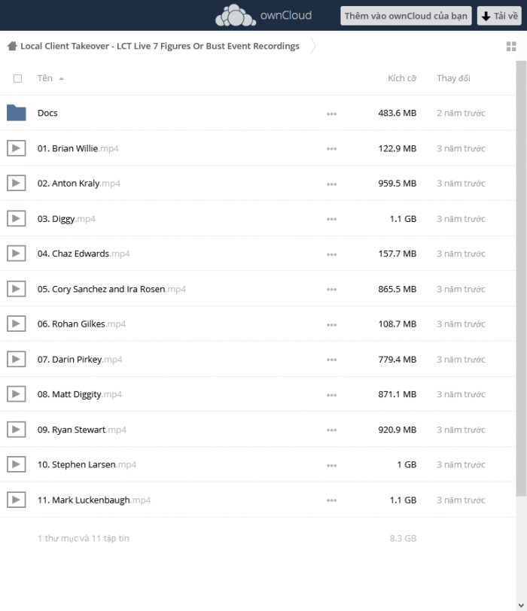Open file 06. Rohan Gilkes.mp4

[81, 324]
